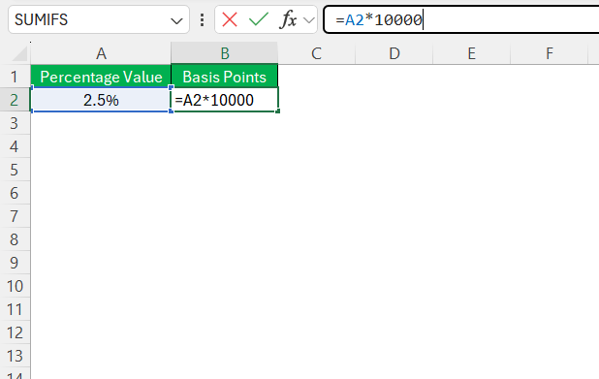
Task: Select row 2 header
Action: pos(15,100)
